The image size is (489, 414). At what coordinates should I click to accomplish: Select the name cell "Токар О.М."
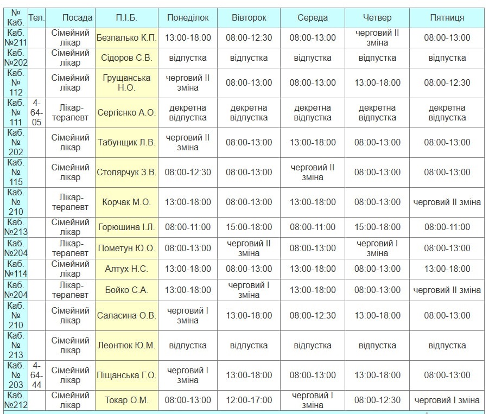[x=126, y=400]
